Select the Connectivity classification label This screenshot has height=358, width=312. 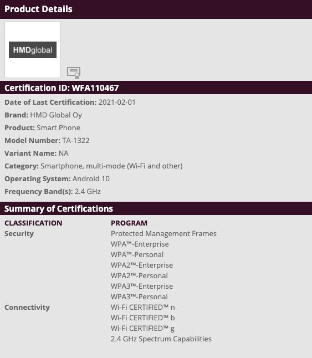[27, 308]
